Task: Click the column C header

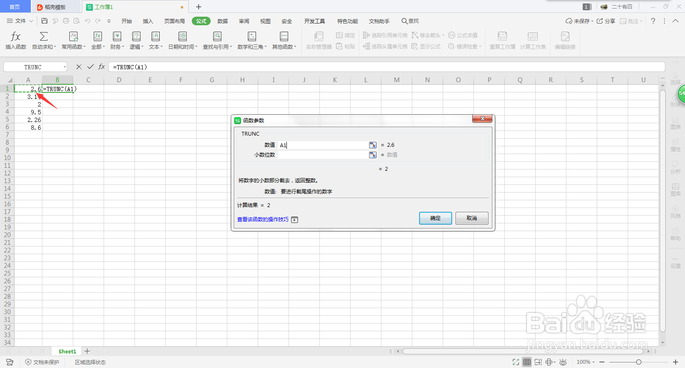Action: tap(88, 80)
